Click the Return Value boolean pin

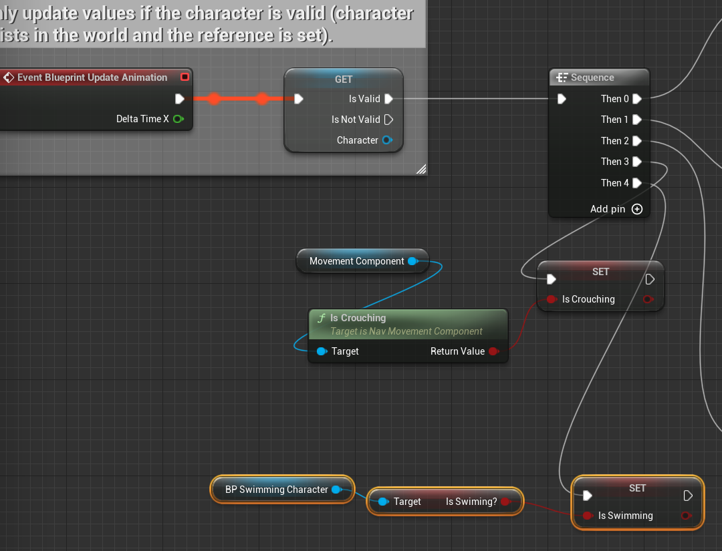pos(493,351)
